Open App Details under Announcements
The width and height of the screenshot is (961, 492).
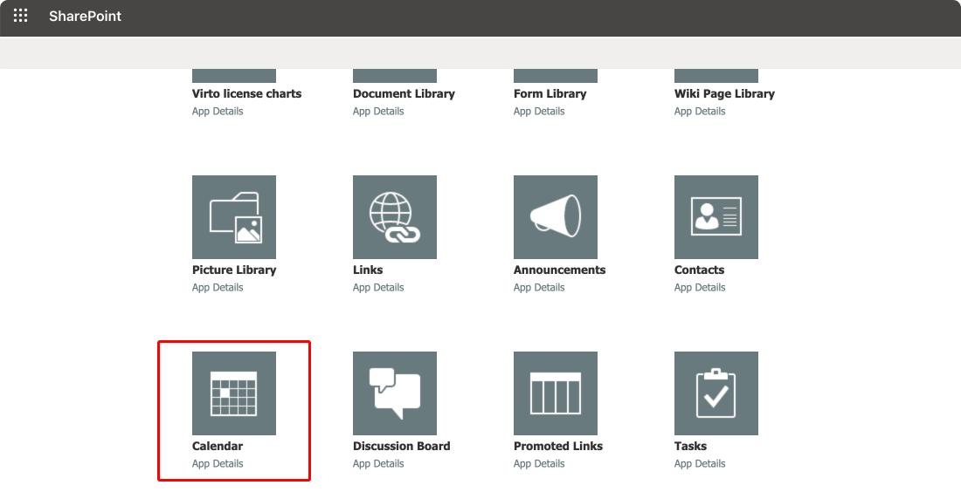539,288
